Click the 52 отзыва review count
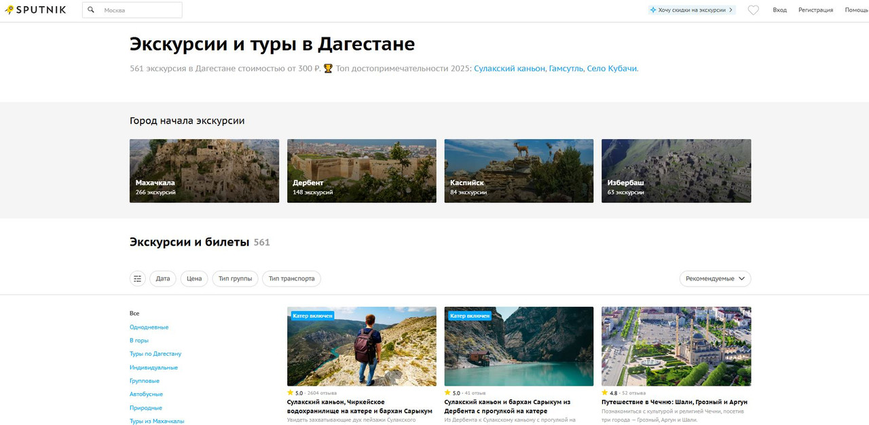 click(x=634, y=393)
